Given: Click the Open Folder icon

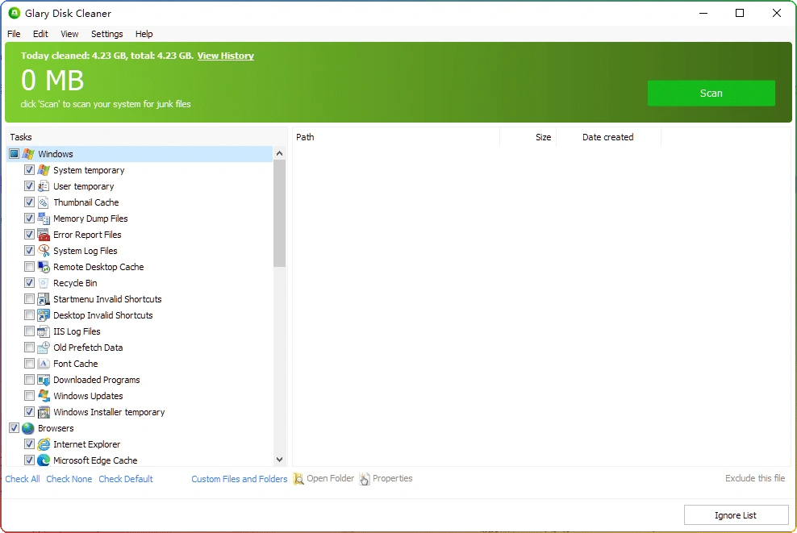Looking at the screenshot, I should click(298, 478).
